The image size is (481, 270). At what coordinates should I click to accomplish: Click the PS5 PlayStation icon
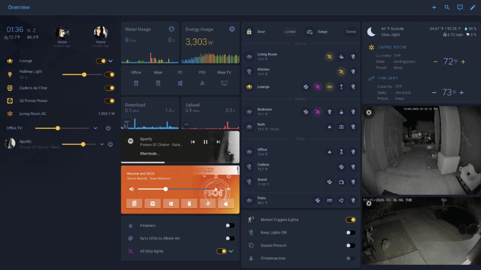pyautogui.click(x=202, y=83)
